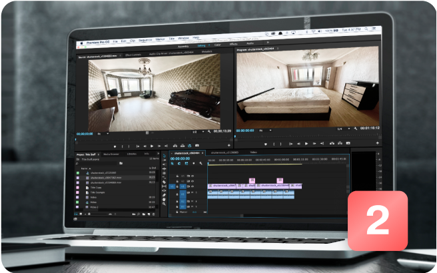Select the Pen tool in tools panel

point(164,195)
